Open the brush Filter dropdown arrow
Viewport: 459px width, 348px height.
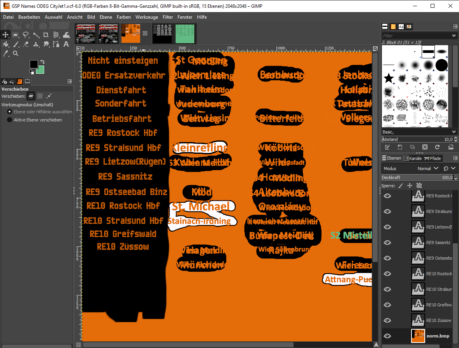coord(454,35)
